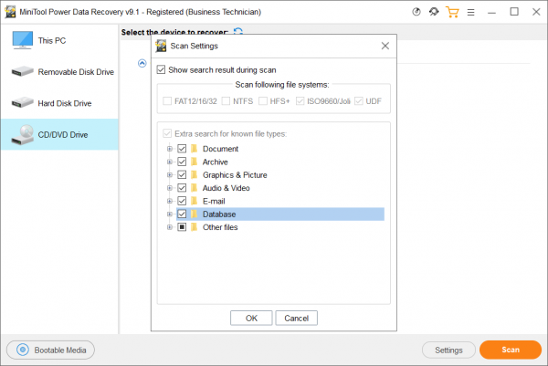
Task: Open the Removable Disk Drive section
Action: (x=59, y=72)
